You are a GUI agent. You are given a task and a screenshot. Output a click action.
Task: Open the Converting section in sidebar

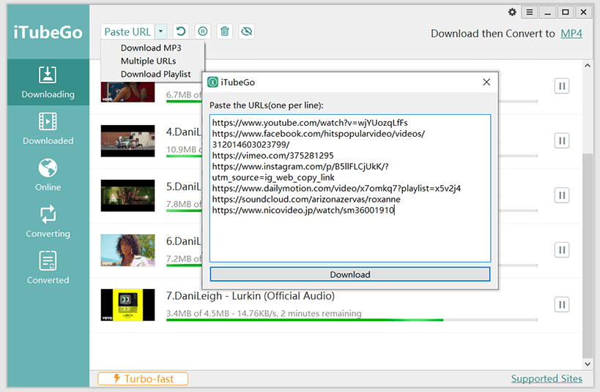click(48, 222)
